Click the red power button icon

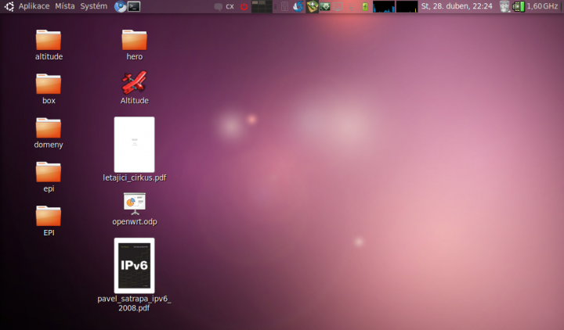pos(244,6)
